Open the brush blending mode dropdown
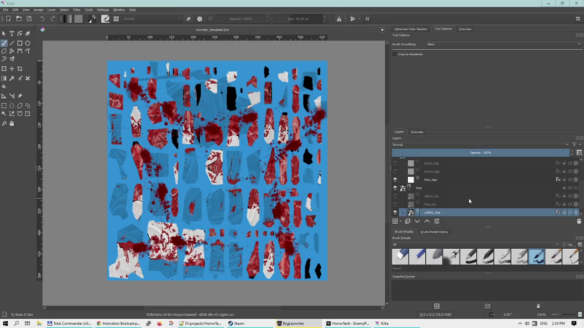Screen dimensions: 584x328 tap(151, 19)
